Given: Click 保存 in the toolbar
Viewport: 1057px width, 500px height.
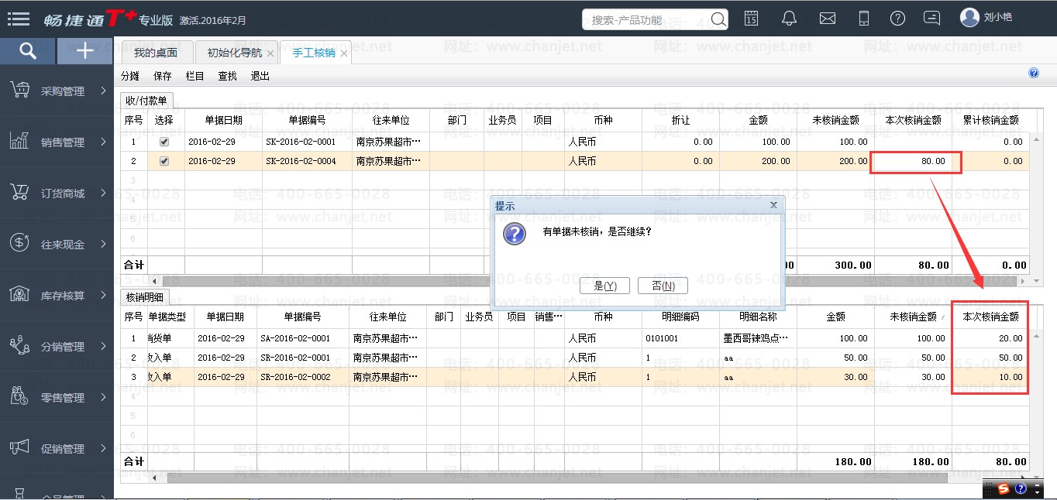Looking at the screenshot, I should click(163, 76).
